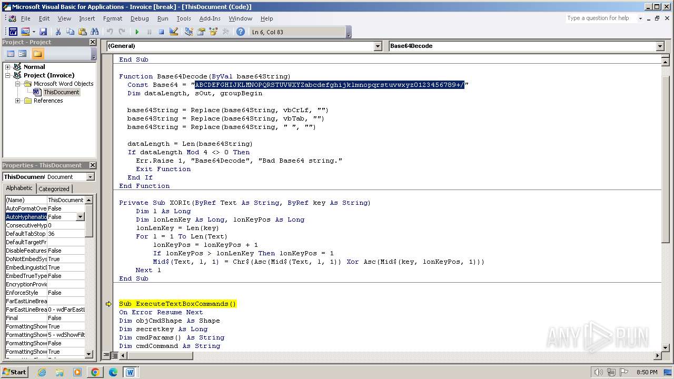Collapse the Project (Invoice) node
Viewport: 674px width, 379px height.
(8, 75)
